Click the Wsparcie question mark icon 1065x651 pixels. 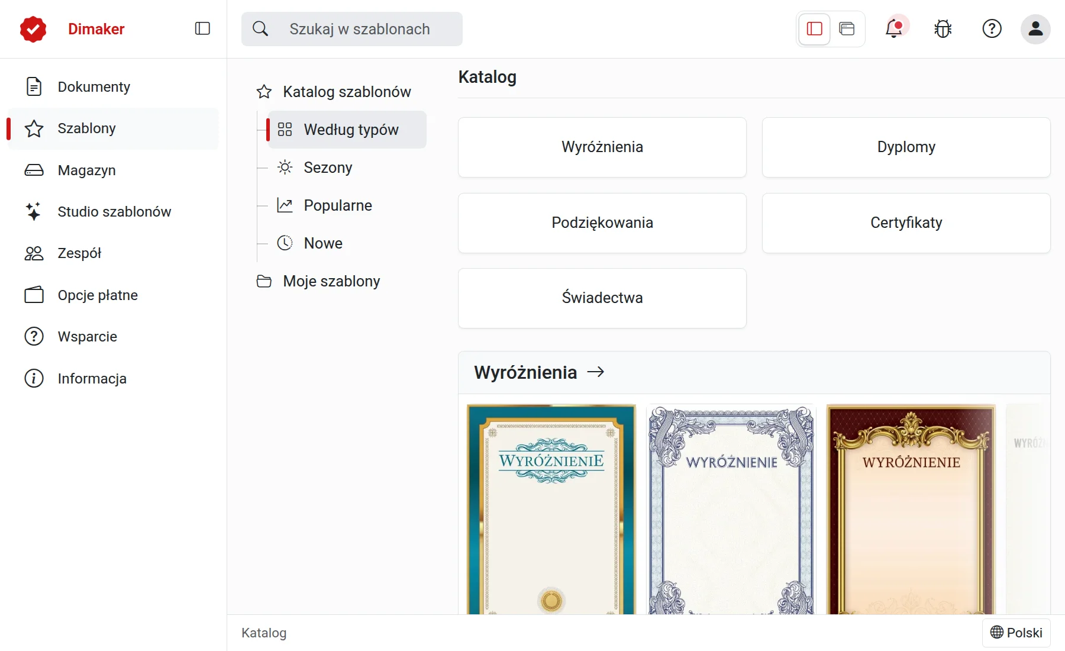pos(34,337)
